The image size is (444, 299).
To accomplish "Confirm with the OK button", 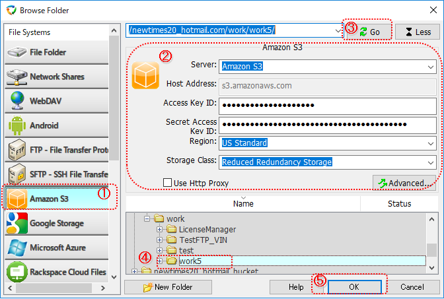I will coord(355,287).
